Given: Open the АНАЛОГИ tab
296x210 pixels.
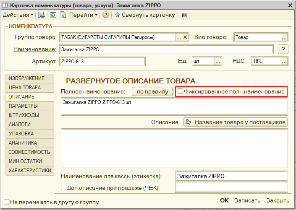Looking at the screenshot, I should (29, 124).
